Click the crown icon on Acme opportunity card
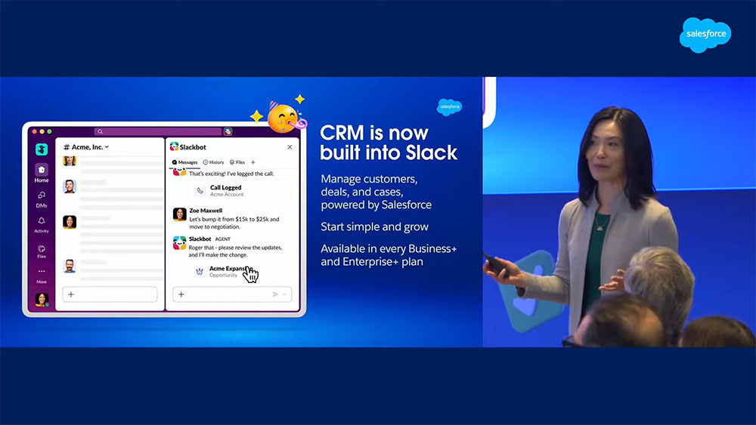This screenshot has width=756, height=425. coord(199,272)
